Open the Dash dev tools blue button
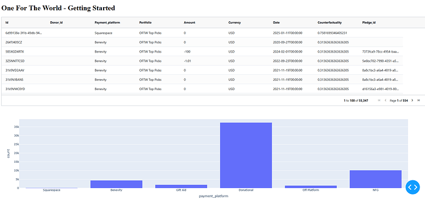 coord(412,187)
